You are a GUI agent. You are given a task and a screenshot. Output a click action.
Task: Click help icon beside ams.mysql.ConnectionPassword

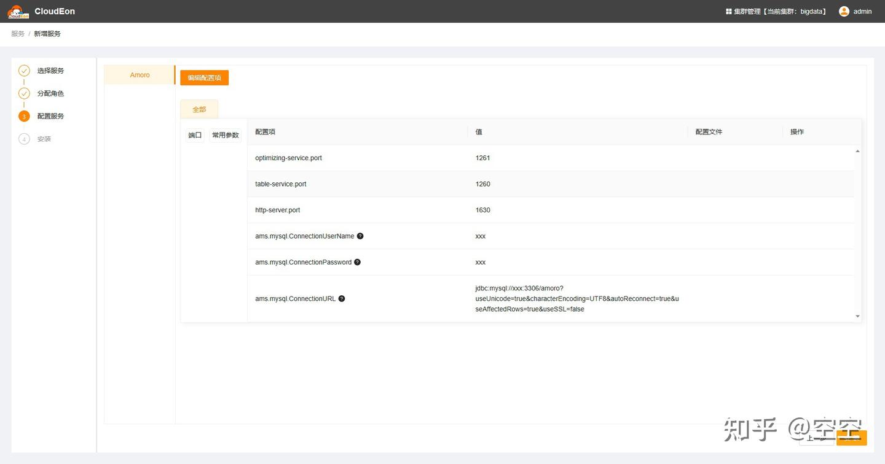click(x=358, y=262)
